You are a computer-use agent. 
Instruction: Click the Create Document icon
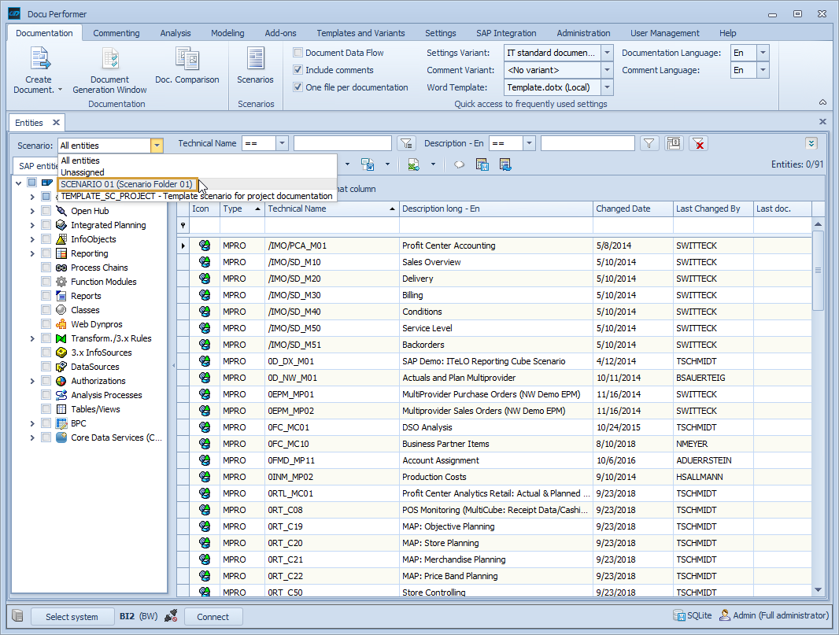(x=38, y=60)
